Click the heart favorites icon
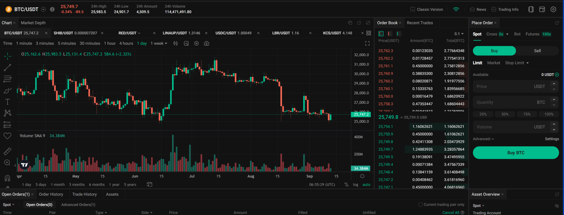The height and width of the screenshot is (215, 564). point(7,136)
